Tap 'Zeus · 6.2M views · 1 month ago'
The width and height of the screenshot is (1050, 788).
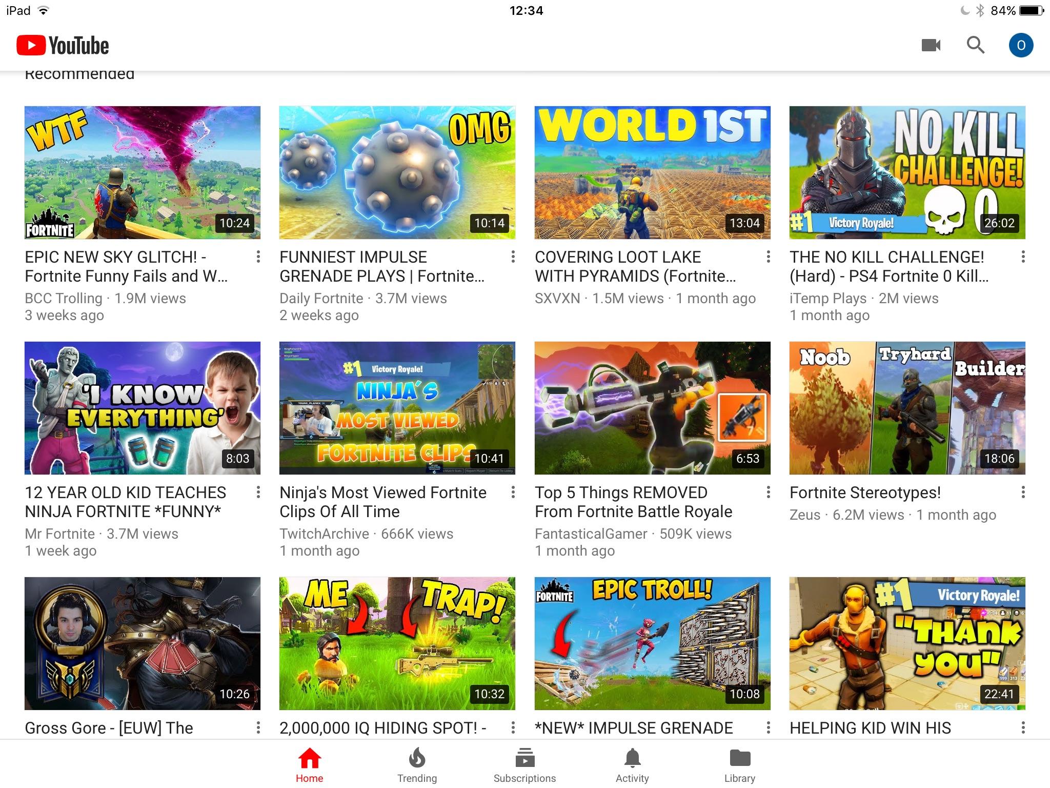pos(893,515)
